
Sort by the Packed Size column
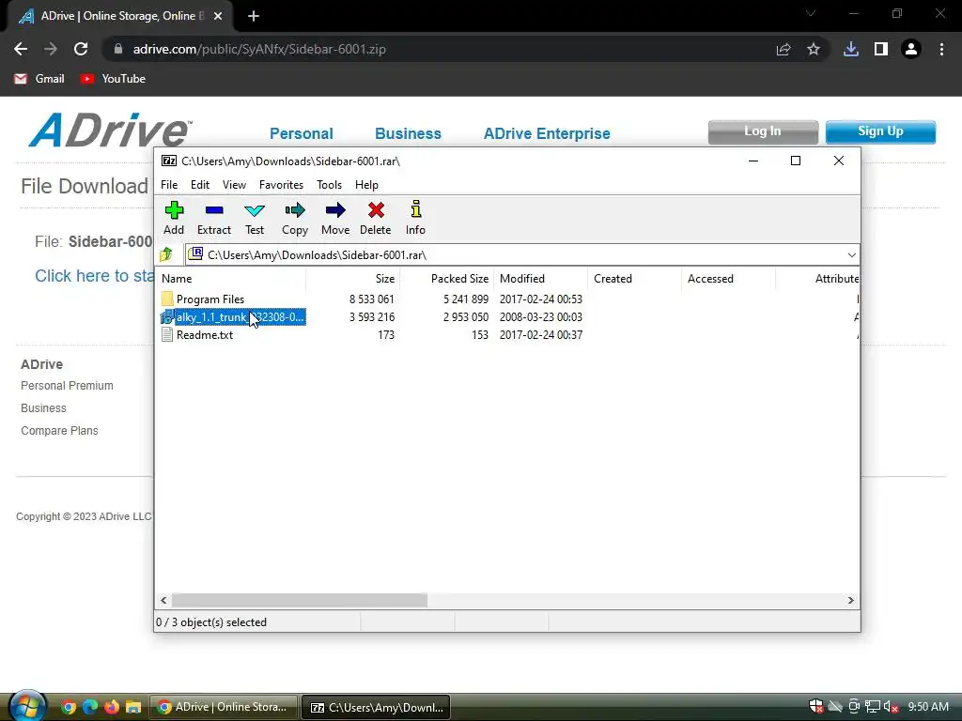point(446,278)
